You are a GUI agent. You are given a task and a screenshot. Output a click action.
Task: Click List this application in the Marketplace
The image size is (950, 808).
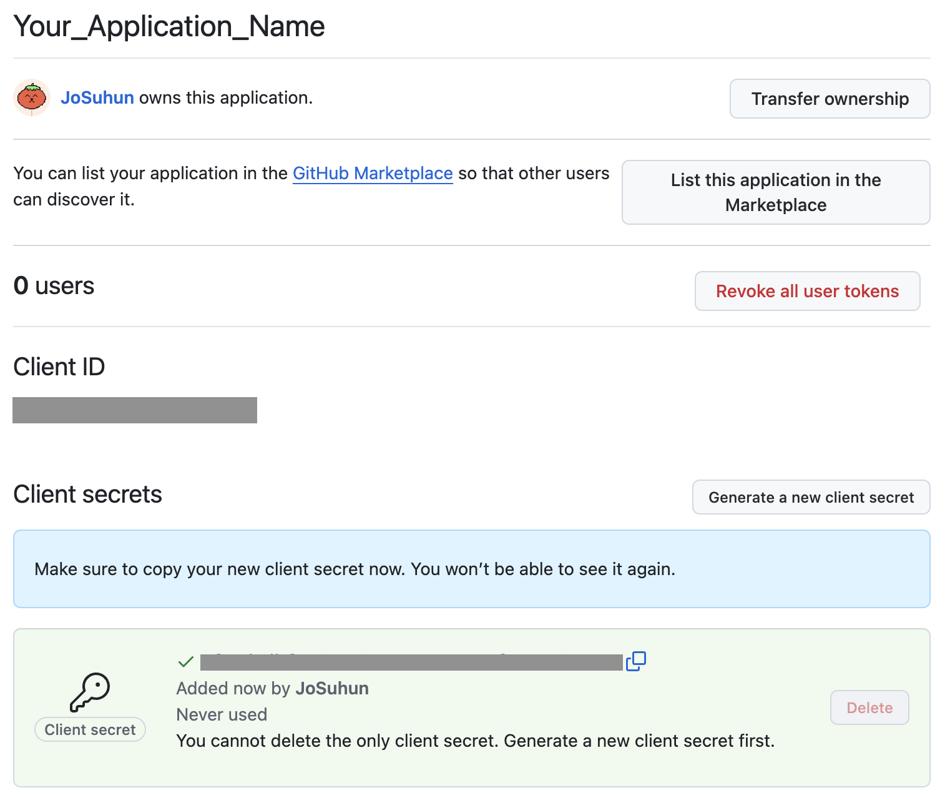click(776, 192)
